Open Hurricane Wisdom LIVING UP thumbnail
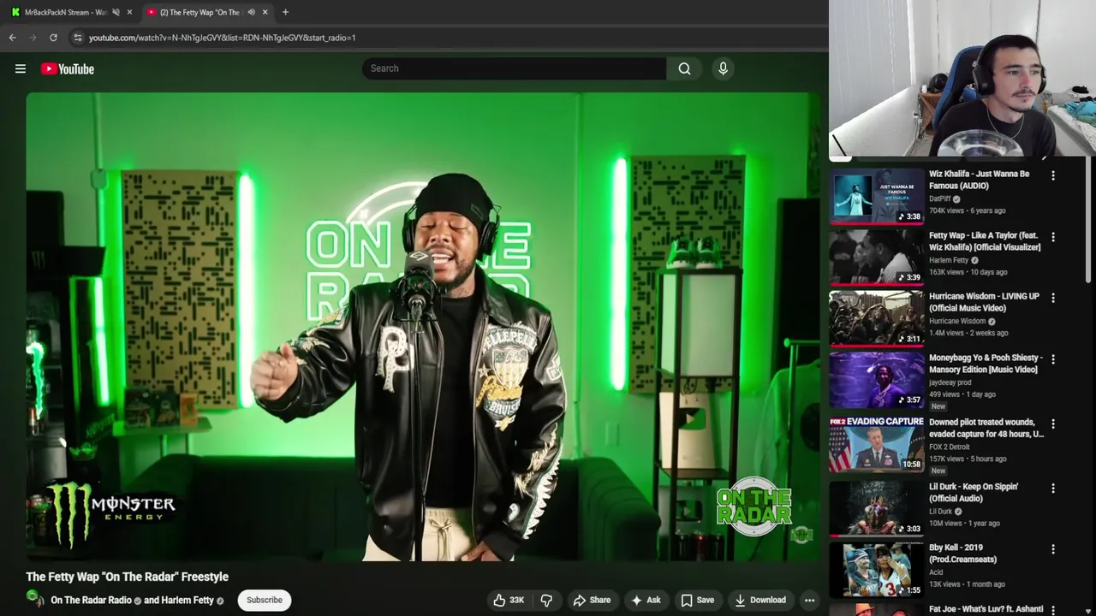 point(876,318)
